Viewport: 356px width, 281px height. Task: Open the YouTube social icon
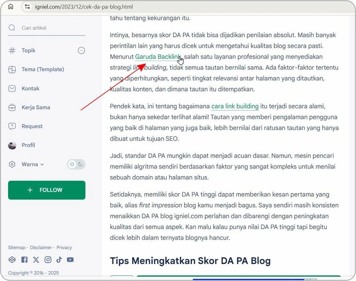(x=70, y=260)
